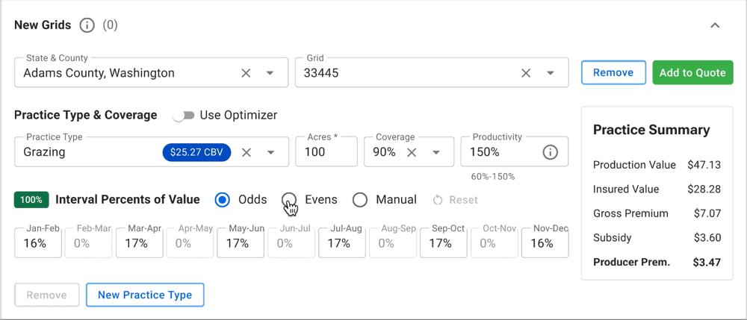The image size is (747, 320).
Task: Click Add to Quote button
Action: coord(692,73)
